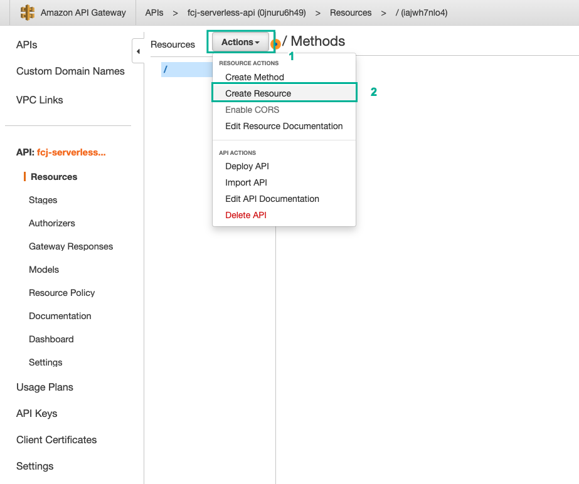Go to Gateway Responses
579x484 pixels.
(x=71, y=246)
